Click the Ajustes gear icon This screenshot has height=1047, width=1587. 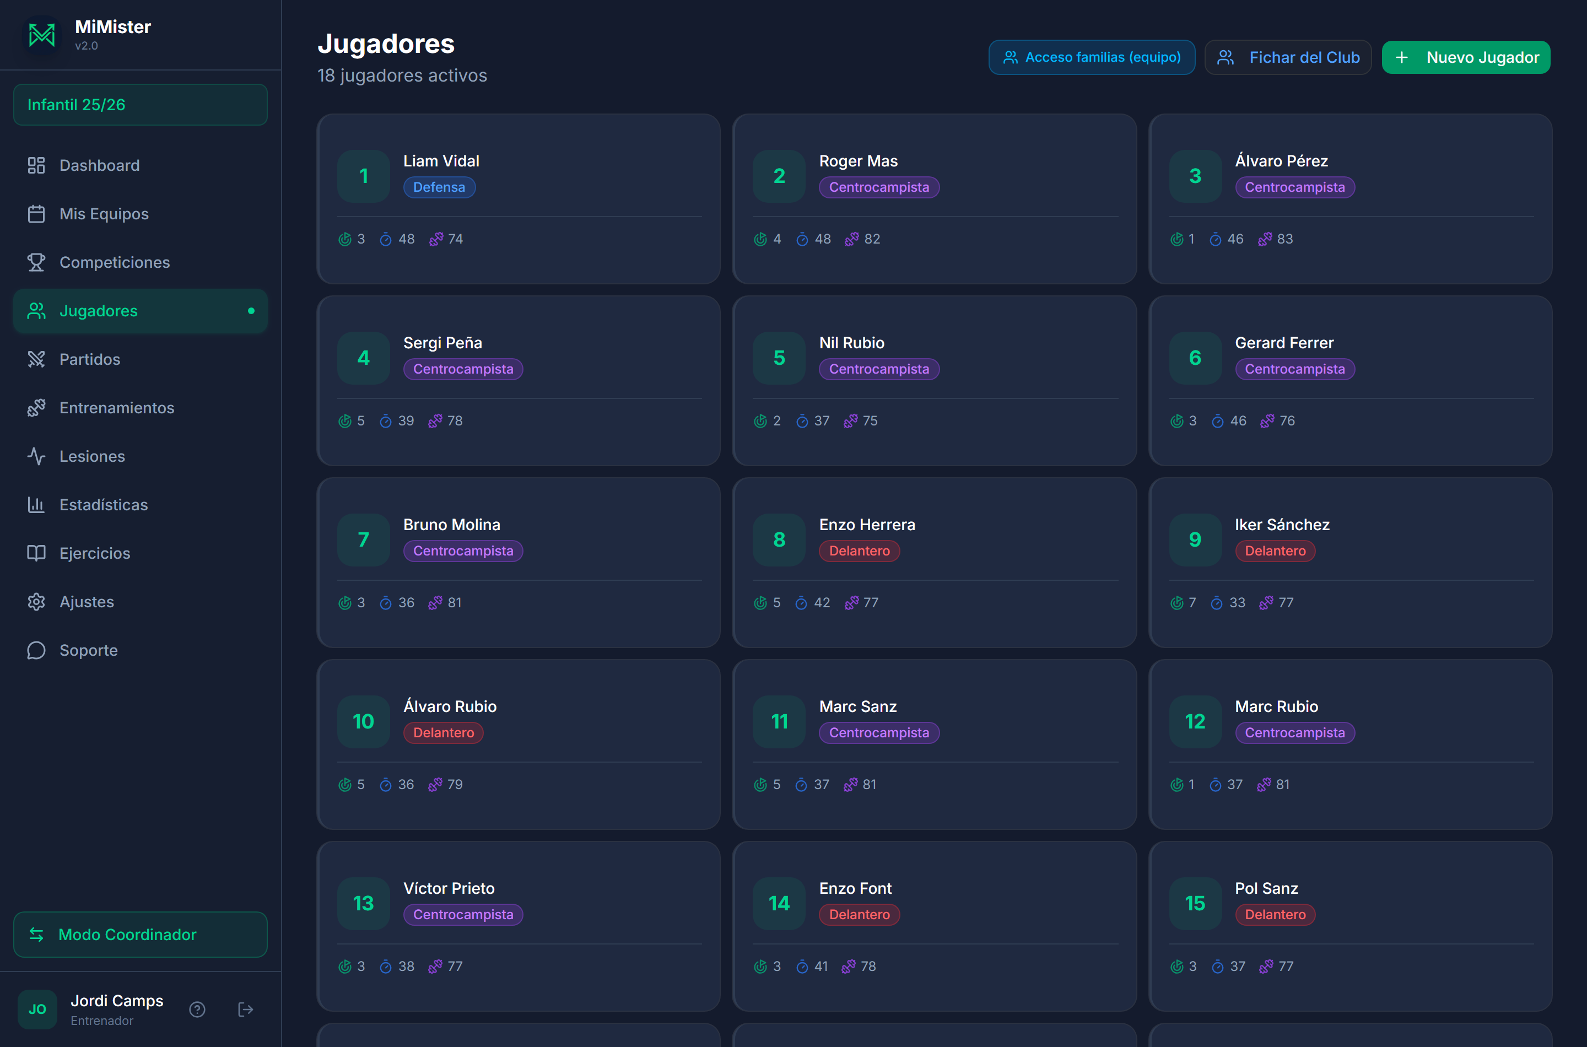point(36,602)
